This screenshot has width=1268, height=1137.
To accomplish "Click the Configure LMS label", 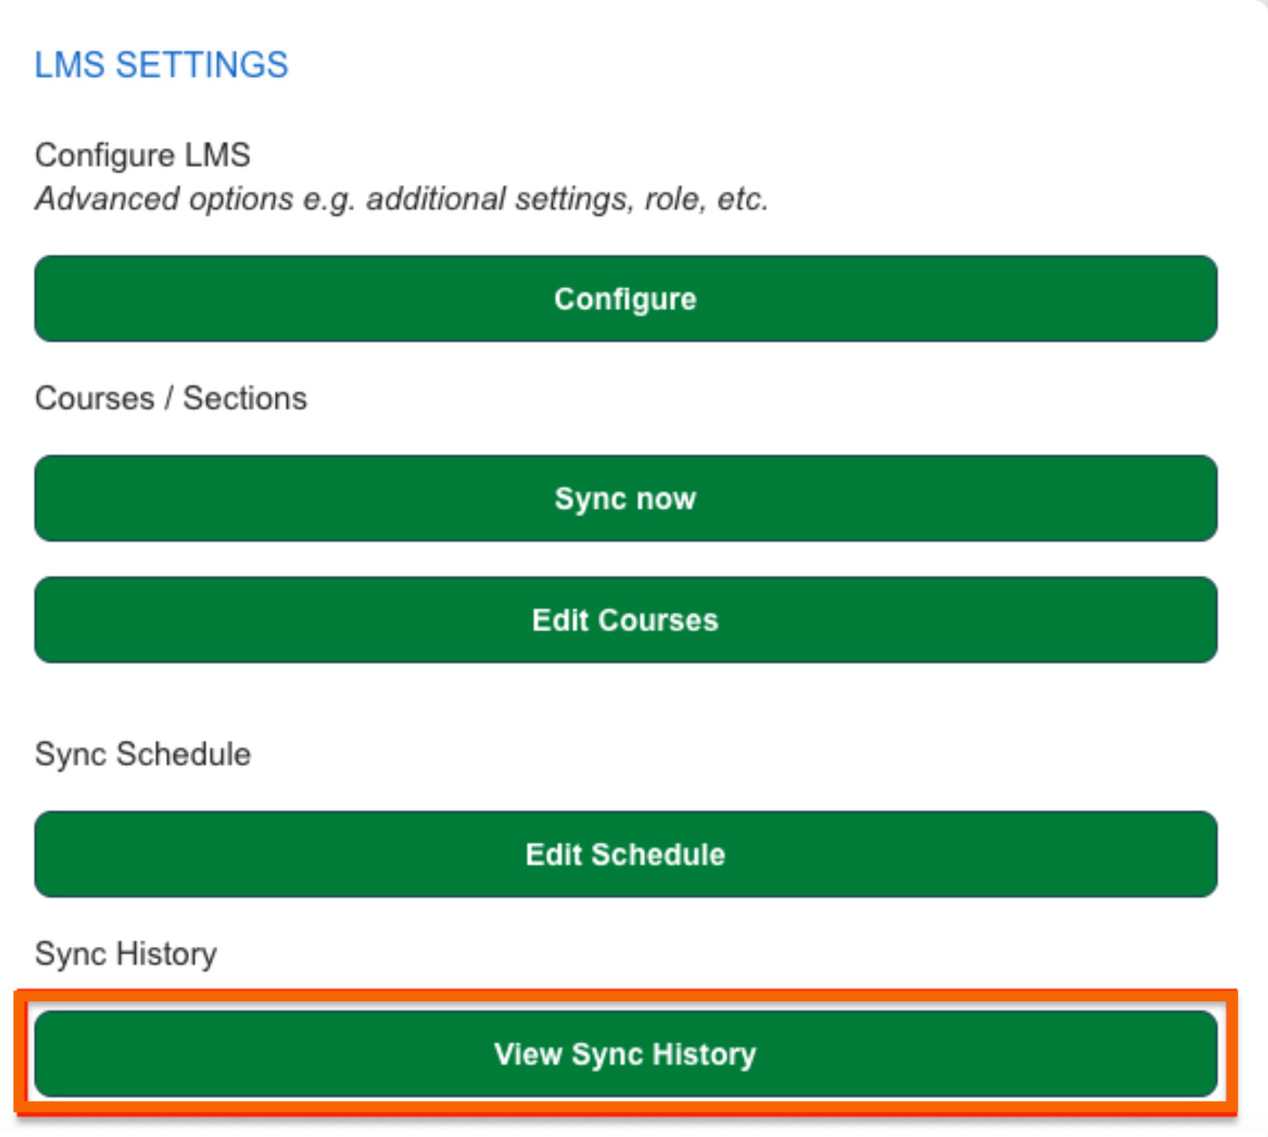I will 142,155.
